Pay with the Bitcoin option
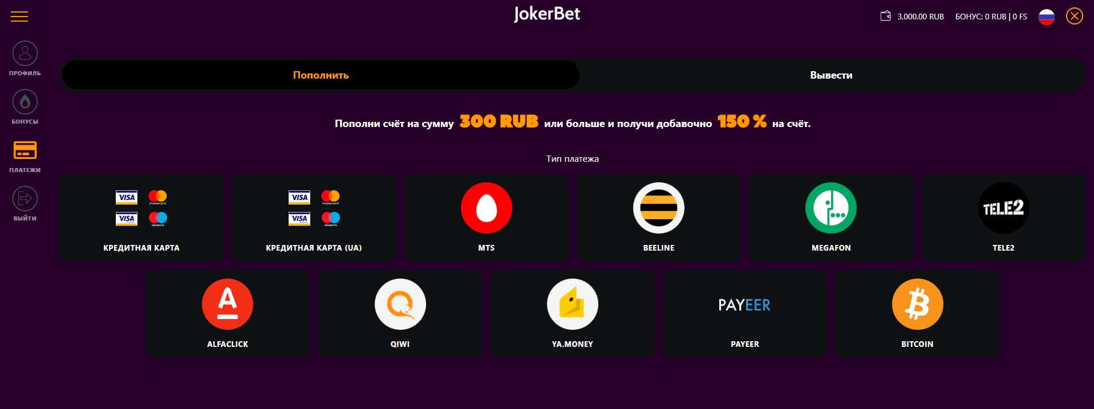Viewport: 1094px width, 409px height. point(917,305)
